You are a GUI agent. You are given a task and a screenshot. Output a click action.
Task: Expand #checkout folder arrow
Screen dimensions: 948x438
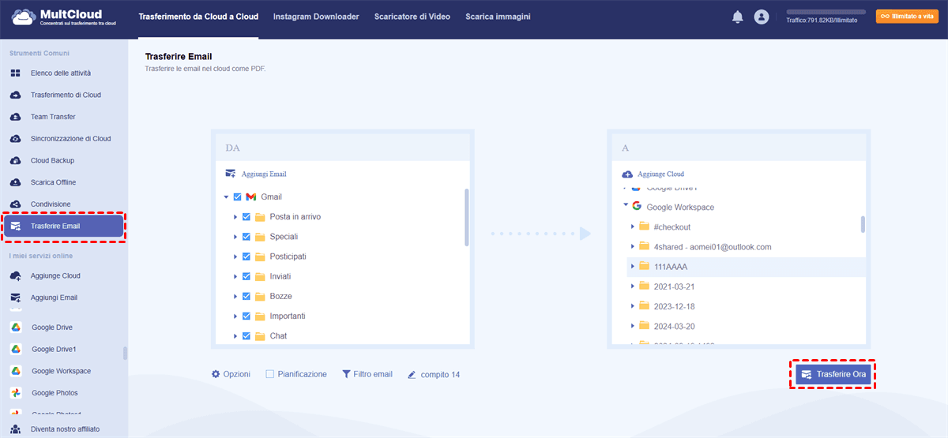pos(633,226)
